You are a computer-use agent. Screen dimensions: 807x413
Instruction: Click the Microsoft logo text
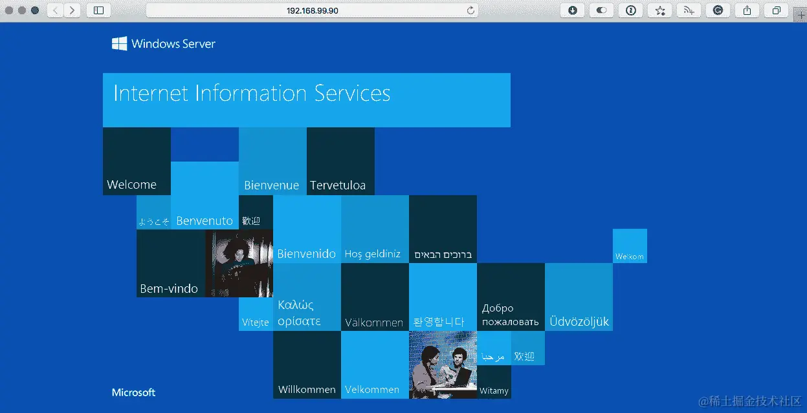click(133, 392)
